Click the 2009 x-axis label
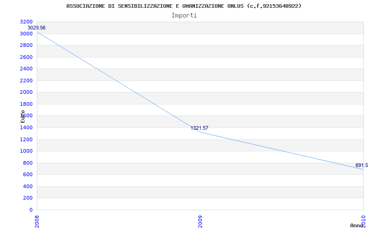Screen dimensions: 368x230 pyautogui.click(x=200, y=222)
